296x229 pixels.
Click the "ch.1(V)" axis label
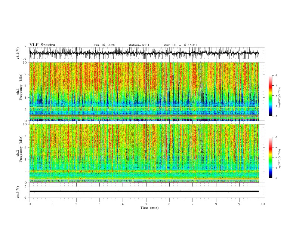[18, 53]
